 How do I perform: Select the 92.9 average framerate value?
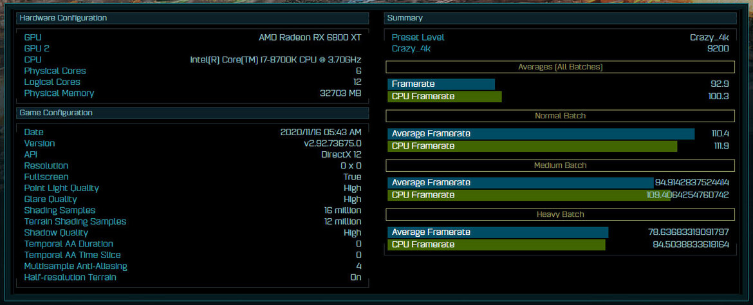point(720,84)
